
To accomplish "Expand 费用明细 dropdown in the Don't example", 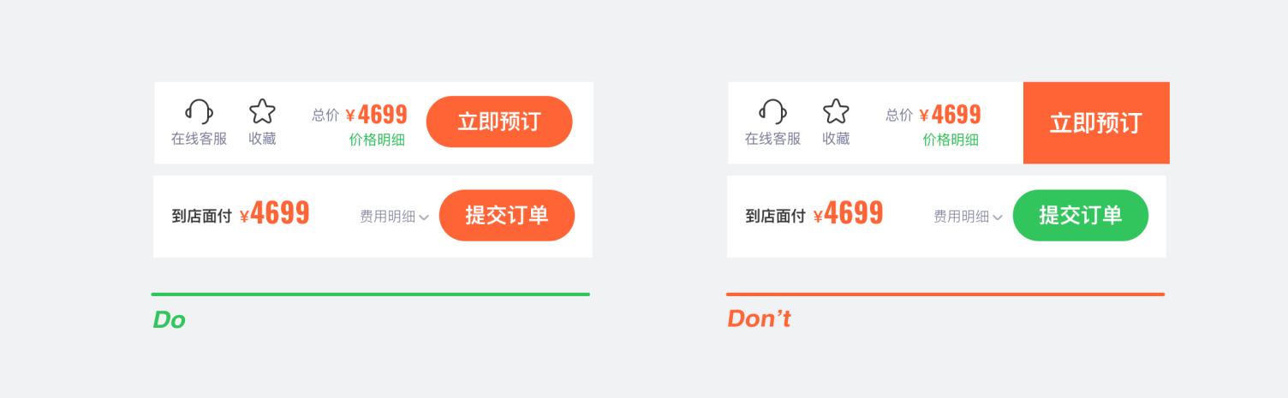I will (968, 217).
